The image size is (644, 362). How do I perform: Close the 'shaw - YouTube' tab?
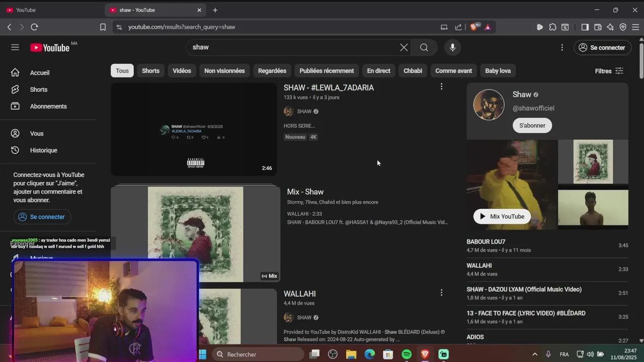[x=199, y=10]
